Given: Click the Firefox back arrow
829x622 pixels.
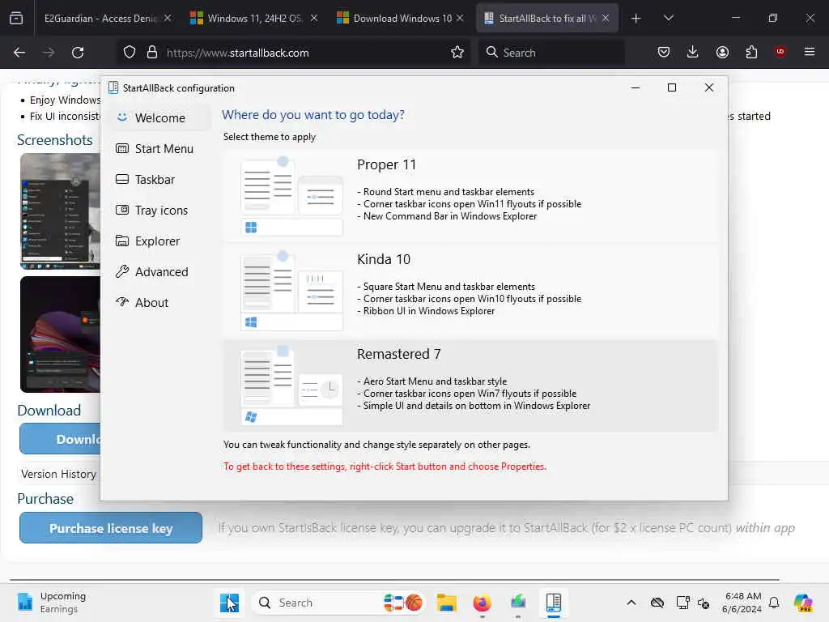Looking at the screenshot, I should (x=19, y=53).
